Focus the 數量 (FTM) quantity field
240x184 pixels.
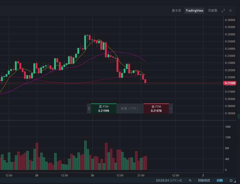[x=130, y=109]
